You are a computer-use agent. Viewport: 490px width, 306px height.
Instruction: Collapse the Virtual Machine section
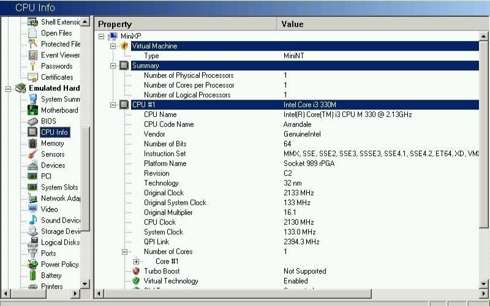pyautogui.click(x=113, y=46)
